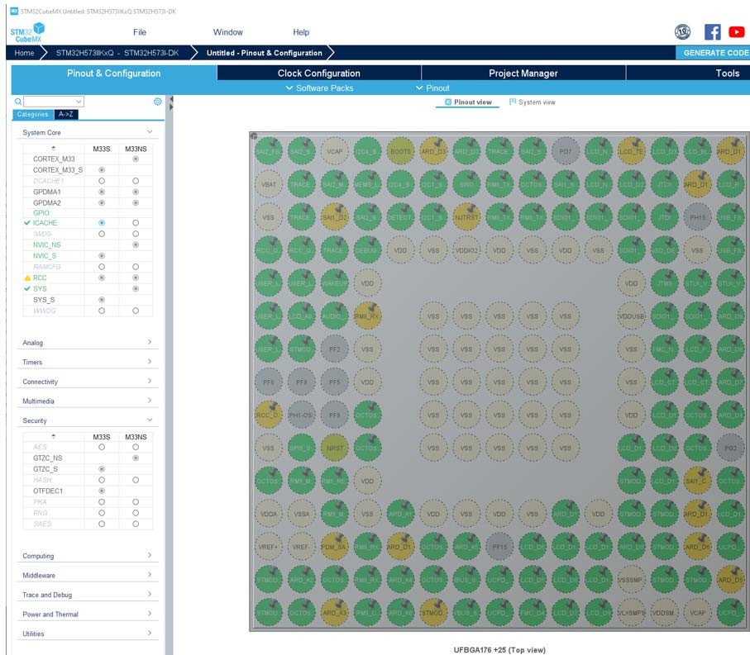The height and width of the screenshot is (655, 750).
Task: Select the VDDIO2 pin on the chip
Action: [x=466, y=250]
